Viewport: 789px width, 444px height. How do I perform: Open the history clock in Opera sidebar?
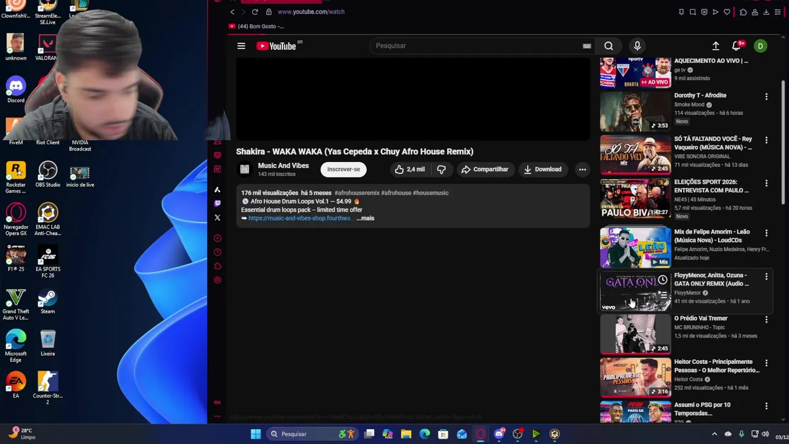click(x=217, y=252)
